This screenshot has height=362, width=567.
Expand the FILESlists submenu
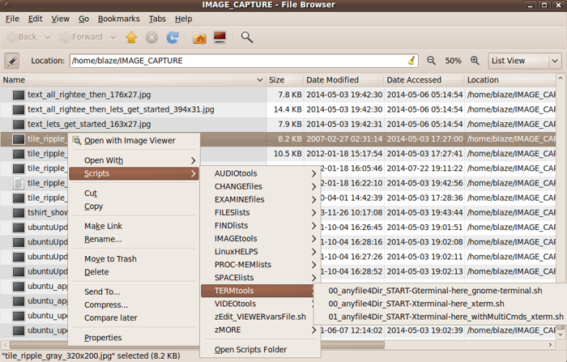pos(260,213)
